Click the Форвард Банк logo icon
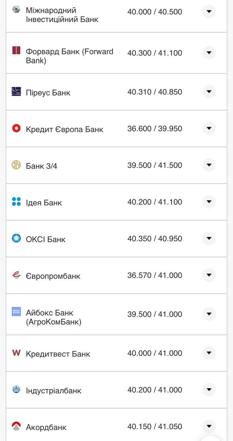Viewport: 233px width, 441px height. [16, 50]
